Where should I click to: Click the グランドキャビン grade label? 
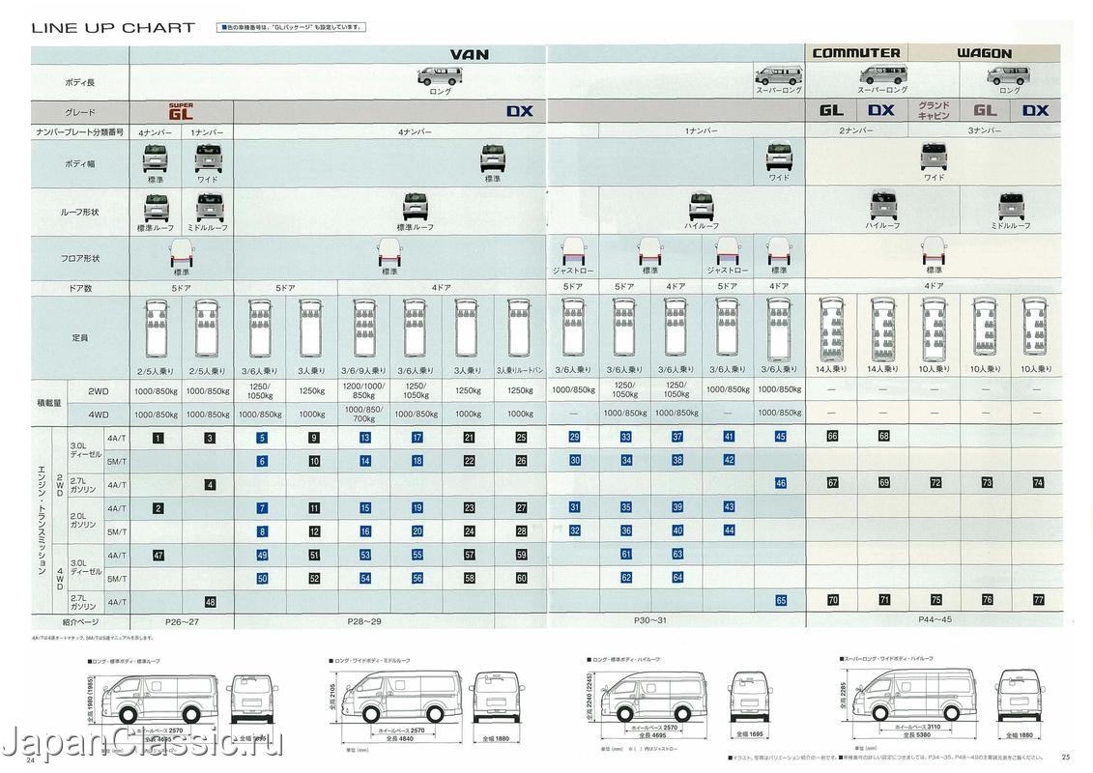(934, 110)
